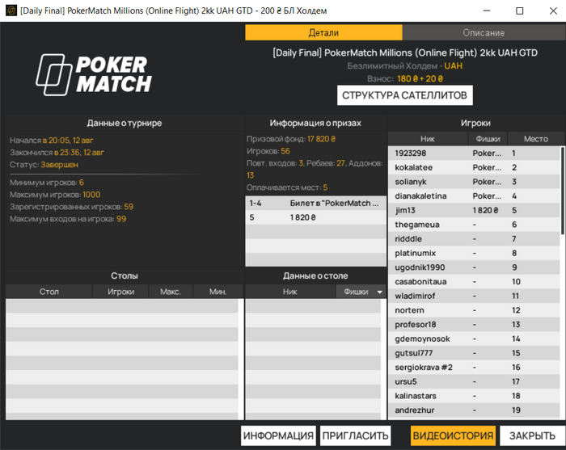
Task: Open the Фишки column sort dropdown arrow
Action: click(379, 292)
